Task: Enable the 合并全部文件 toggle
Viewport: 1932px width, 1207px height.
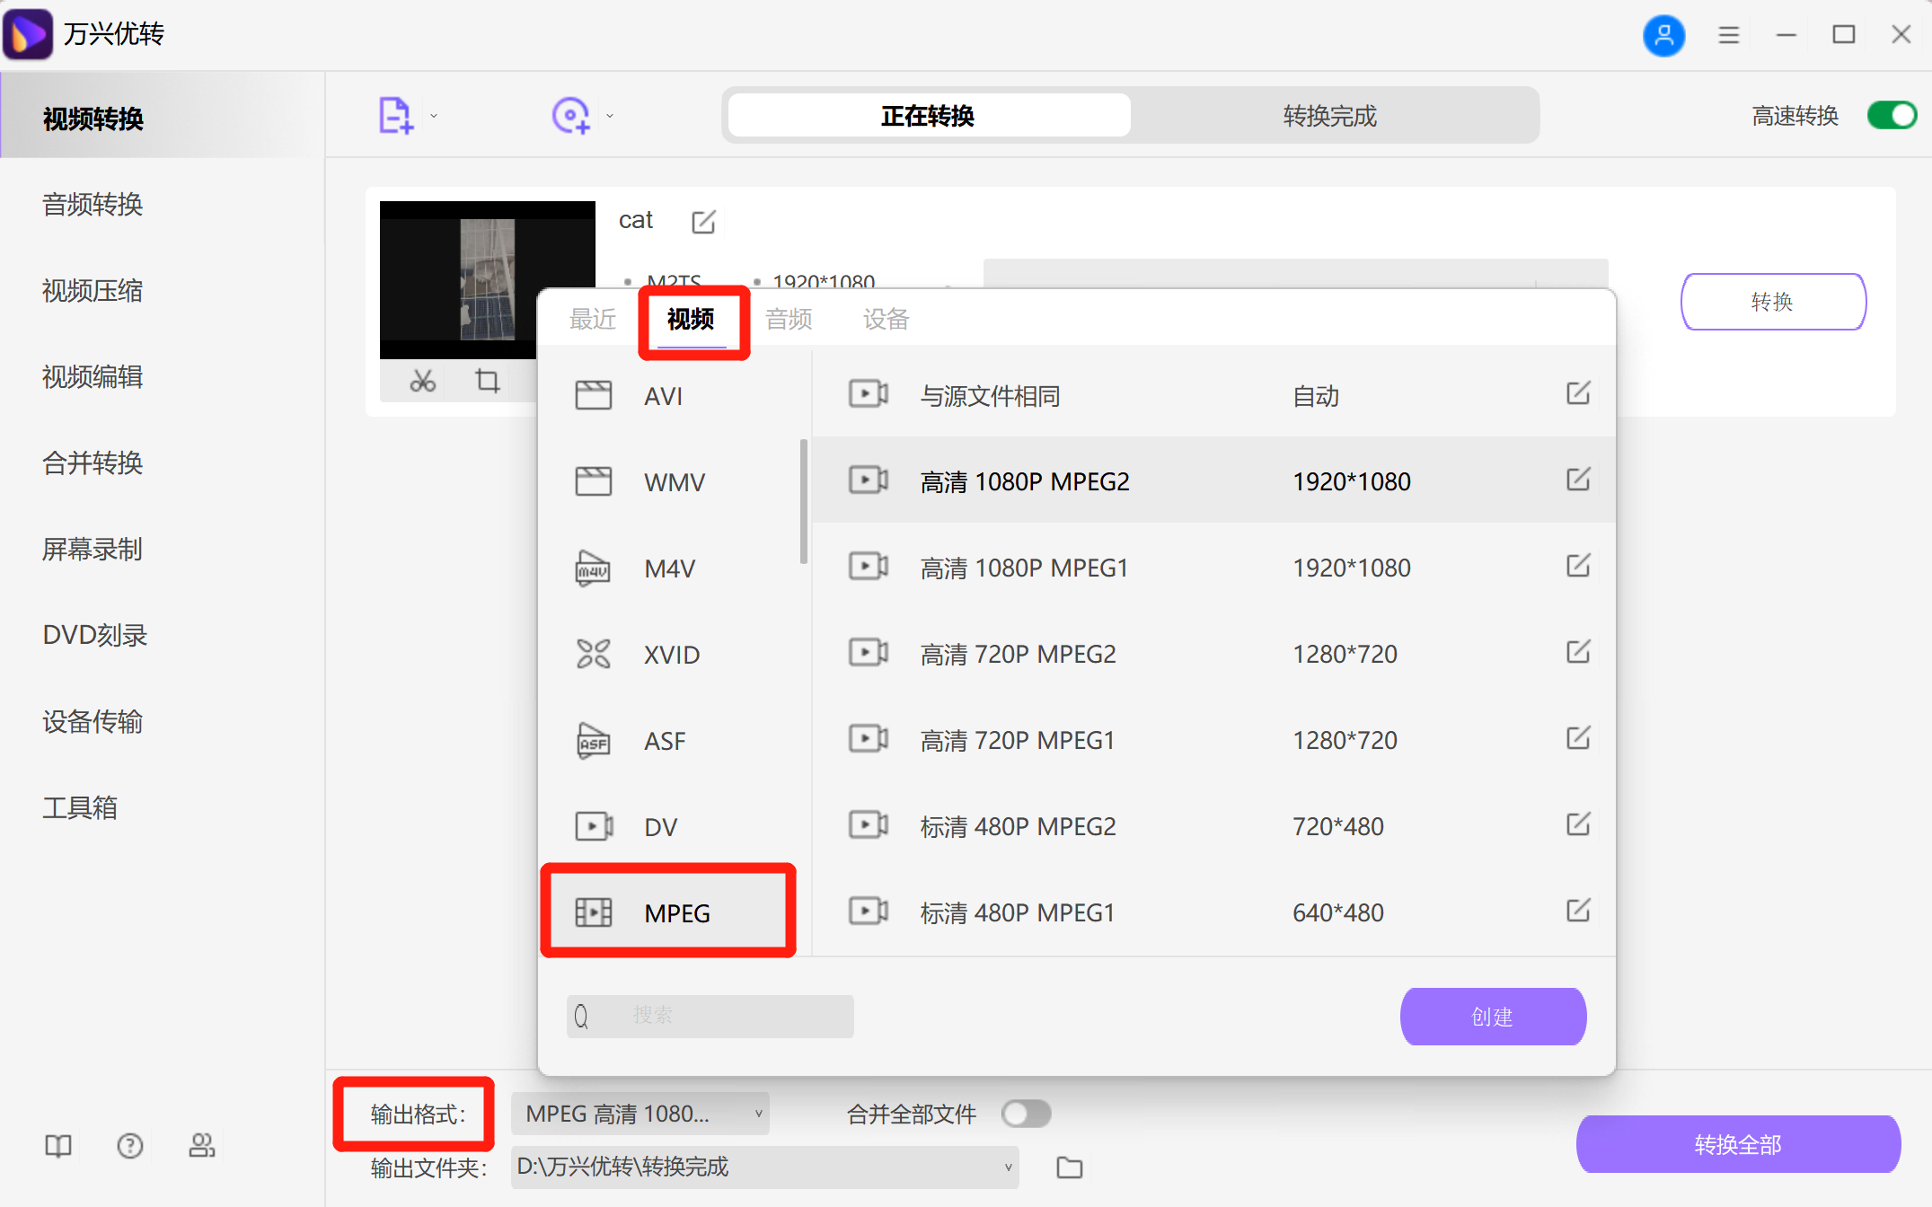Action: [1026, 1114]
